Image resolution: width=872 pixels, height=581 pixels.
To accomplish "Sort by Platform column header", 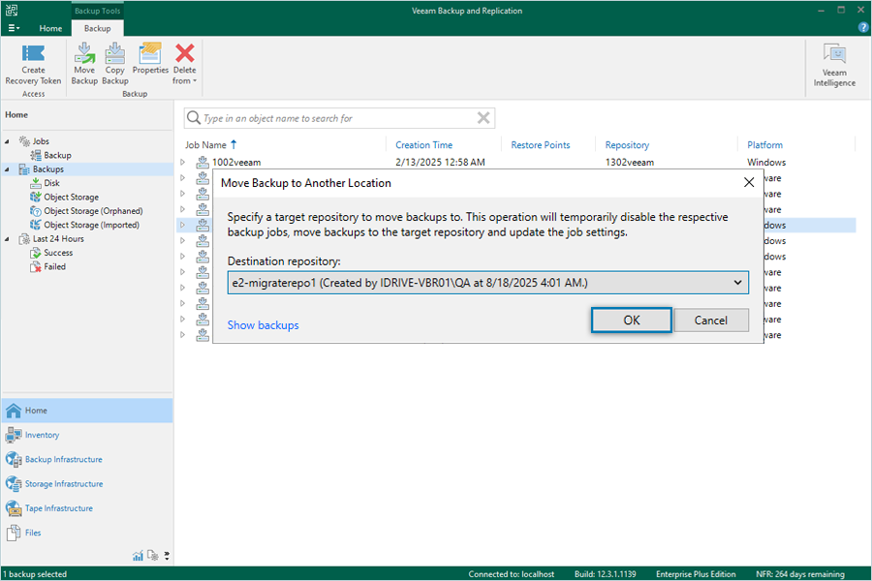I will [x=764, y=145].
